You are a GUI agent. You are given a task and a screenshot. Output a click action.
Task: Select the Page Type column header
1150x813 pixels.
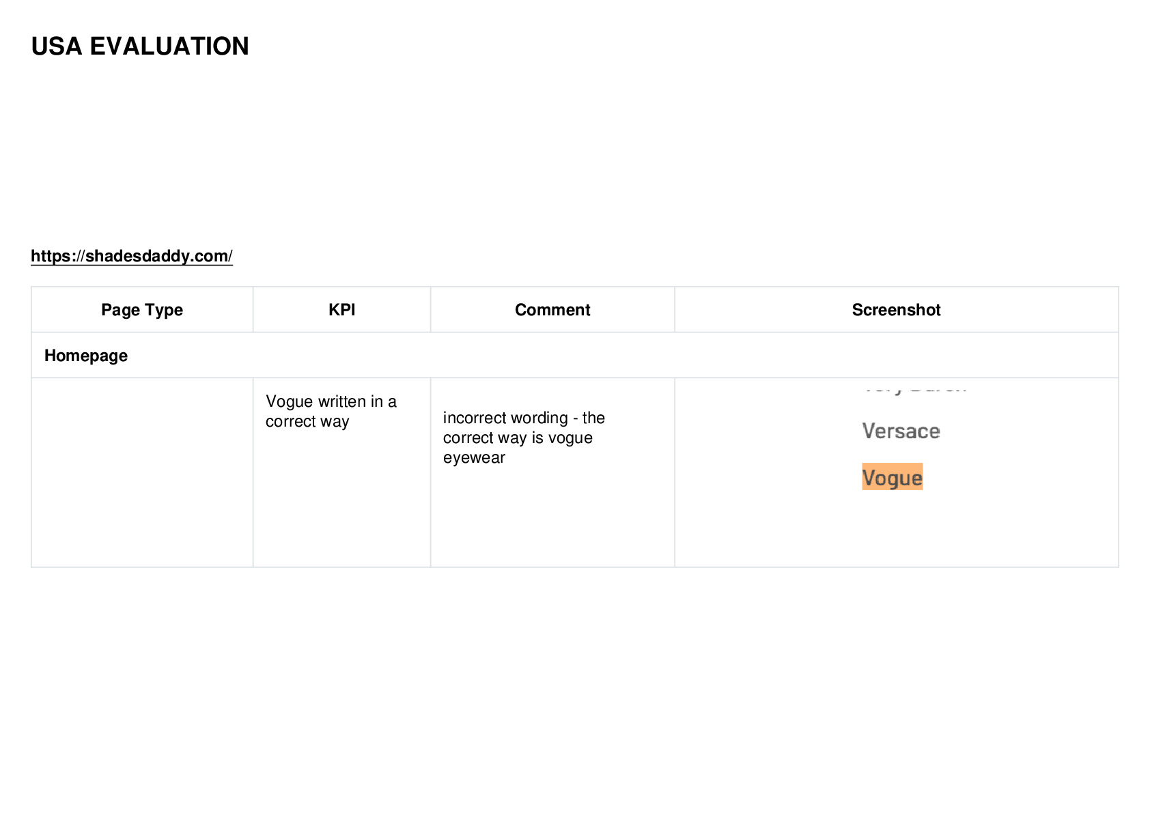click(142, 310)
